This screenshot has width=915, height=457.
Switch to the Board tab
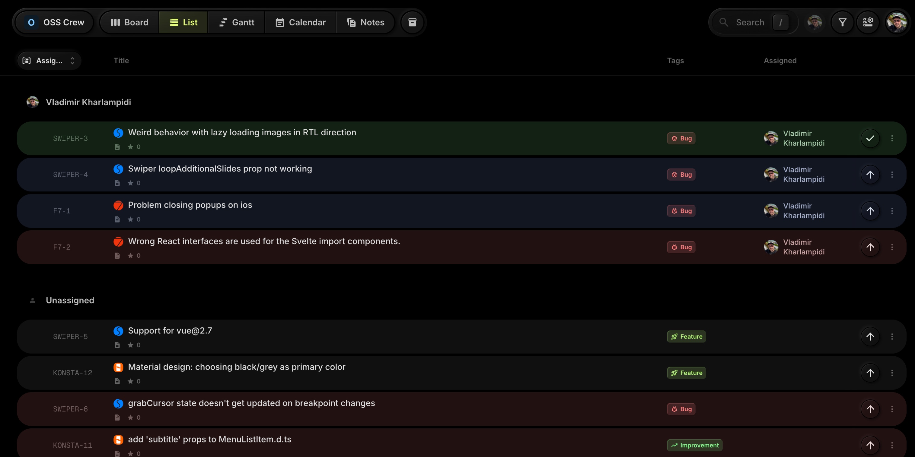point(129,22)
